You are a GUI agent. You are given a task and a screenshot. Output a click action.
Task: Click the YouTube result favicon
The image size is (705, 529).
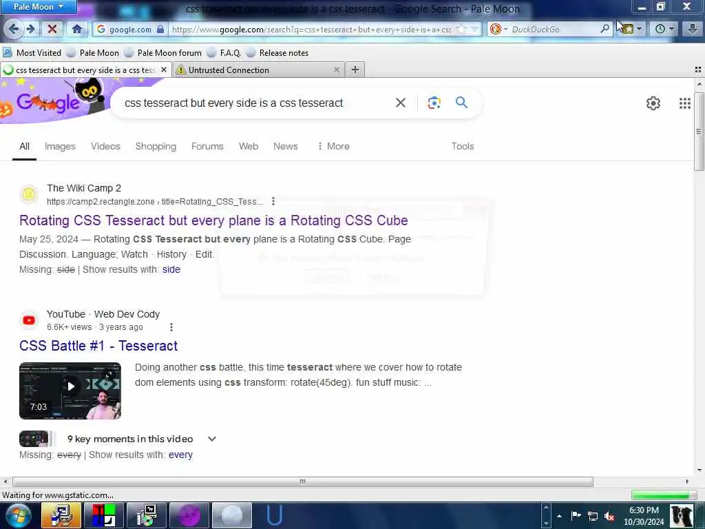pyautogui.click(x=29, y=320)
